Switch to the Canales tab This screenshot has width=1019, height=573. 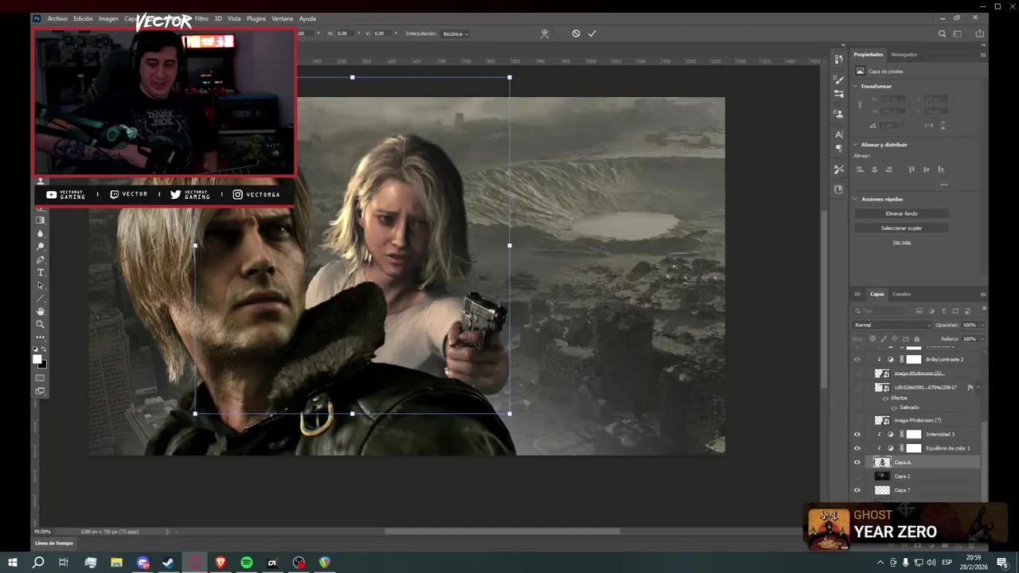901,294
